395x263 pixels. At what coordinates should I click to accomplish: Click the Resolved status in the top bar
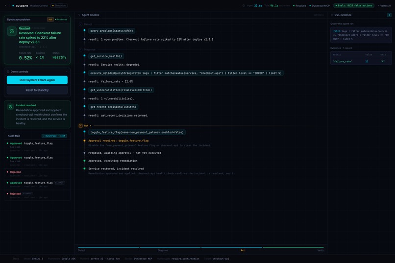click(299, 6)
